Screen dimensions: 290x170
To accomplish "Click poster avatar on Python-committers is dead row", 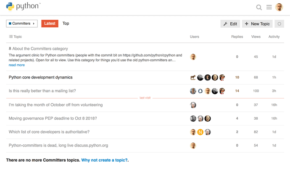I will pyautogui.click(x=193, y=145).
